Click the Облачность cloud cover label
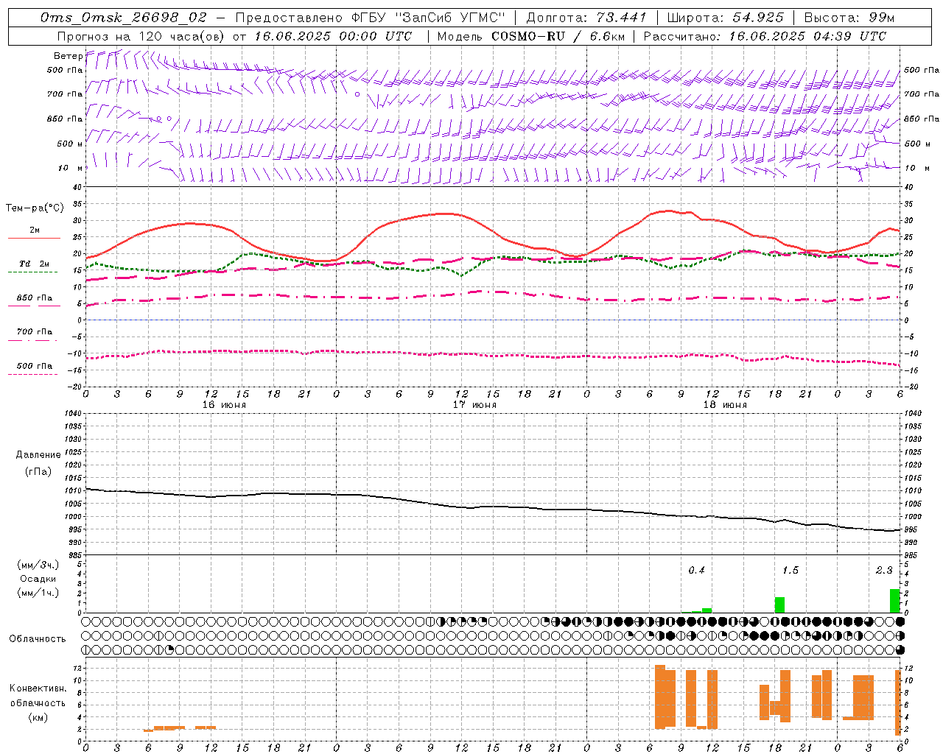Image resolution: width=943 pixels, height=754 pixels. [x=38, y=639]
